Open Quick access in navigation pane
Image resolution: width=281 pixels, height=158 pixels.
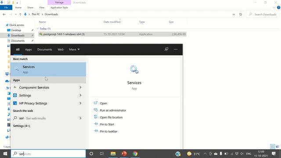[17, 25]
